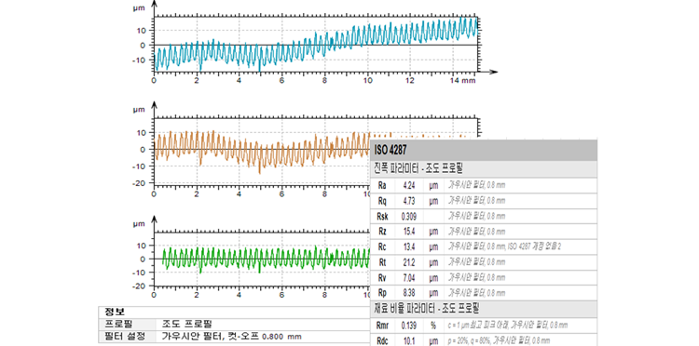
Task: Select the Rsk parameter row
Action: click(484, 216)
